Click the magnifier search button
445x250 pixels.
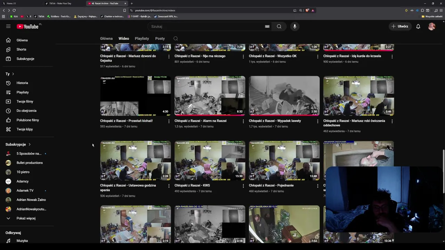pyautogui.click(x=279, y=26)
